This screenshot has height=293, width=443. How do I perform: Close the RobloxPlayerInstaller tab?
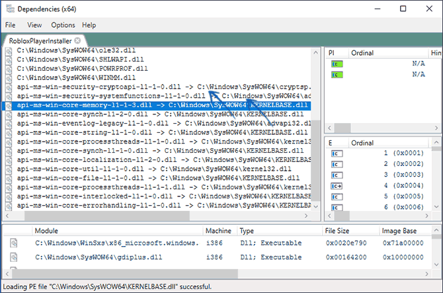coord(77,41)
